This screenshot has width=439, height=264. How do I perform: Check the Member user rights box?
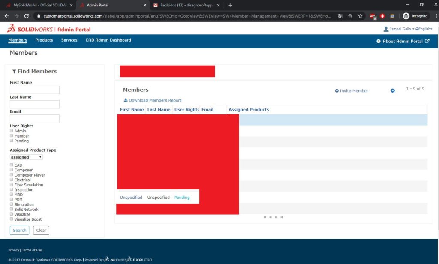coord(12,135)
